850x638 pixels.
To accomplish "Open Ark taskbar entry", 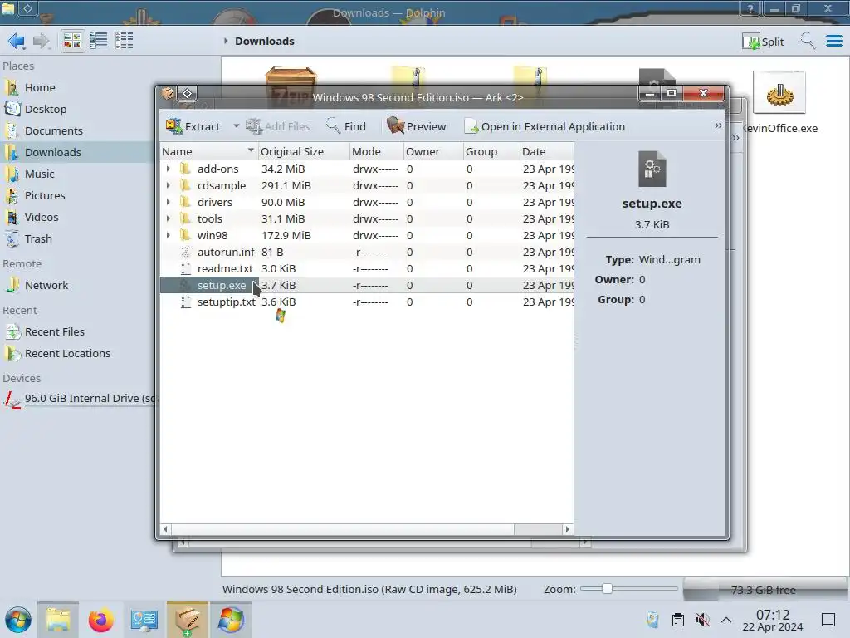I will click(x=188, y=620).
